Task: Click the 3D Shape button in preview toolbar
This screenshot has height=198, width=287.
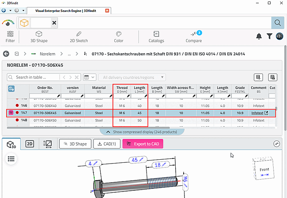Action: tap(75, 144)
